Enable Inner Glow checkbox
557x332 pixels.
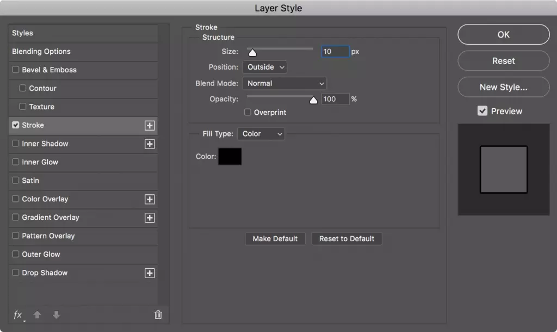coord(16,162)
